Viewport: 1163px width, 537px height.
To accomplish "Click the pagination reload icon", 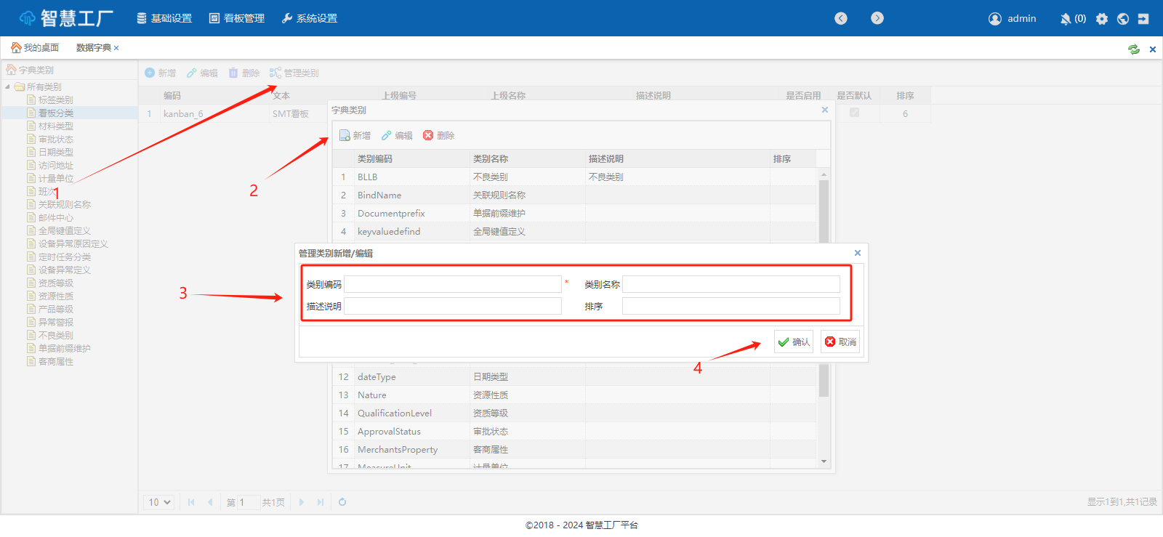I will click(x=342, y=502).
